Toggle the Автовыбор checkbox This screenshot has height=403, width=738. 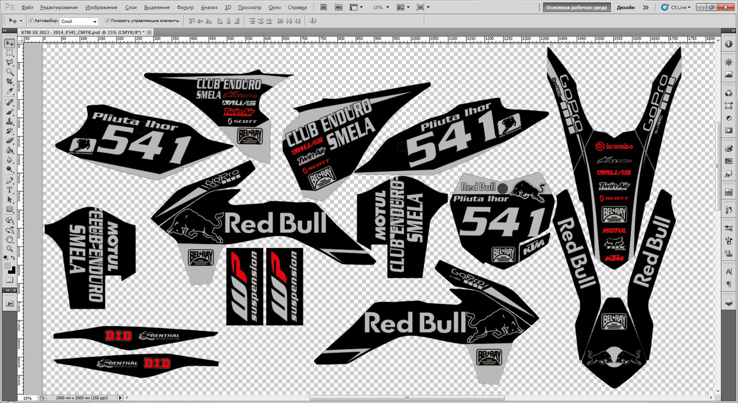[31, 20]
